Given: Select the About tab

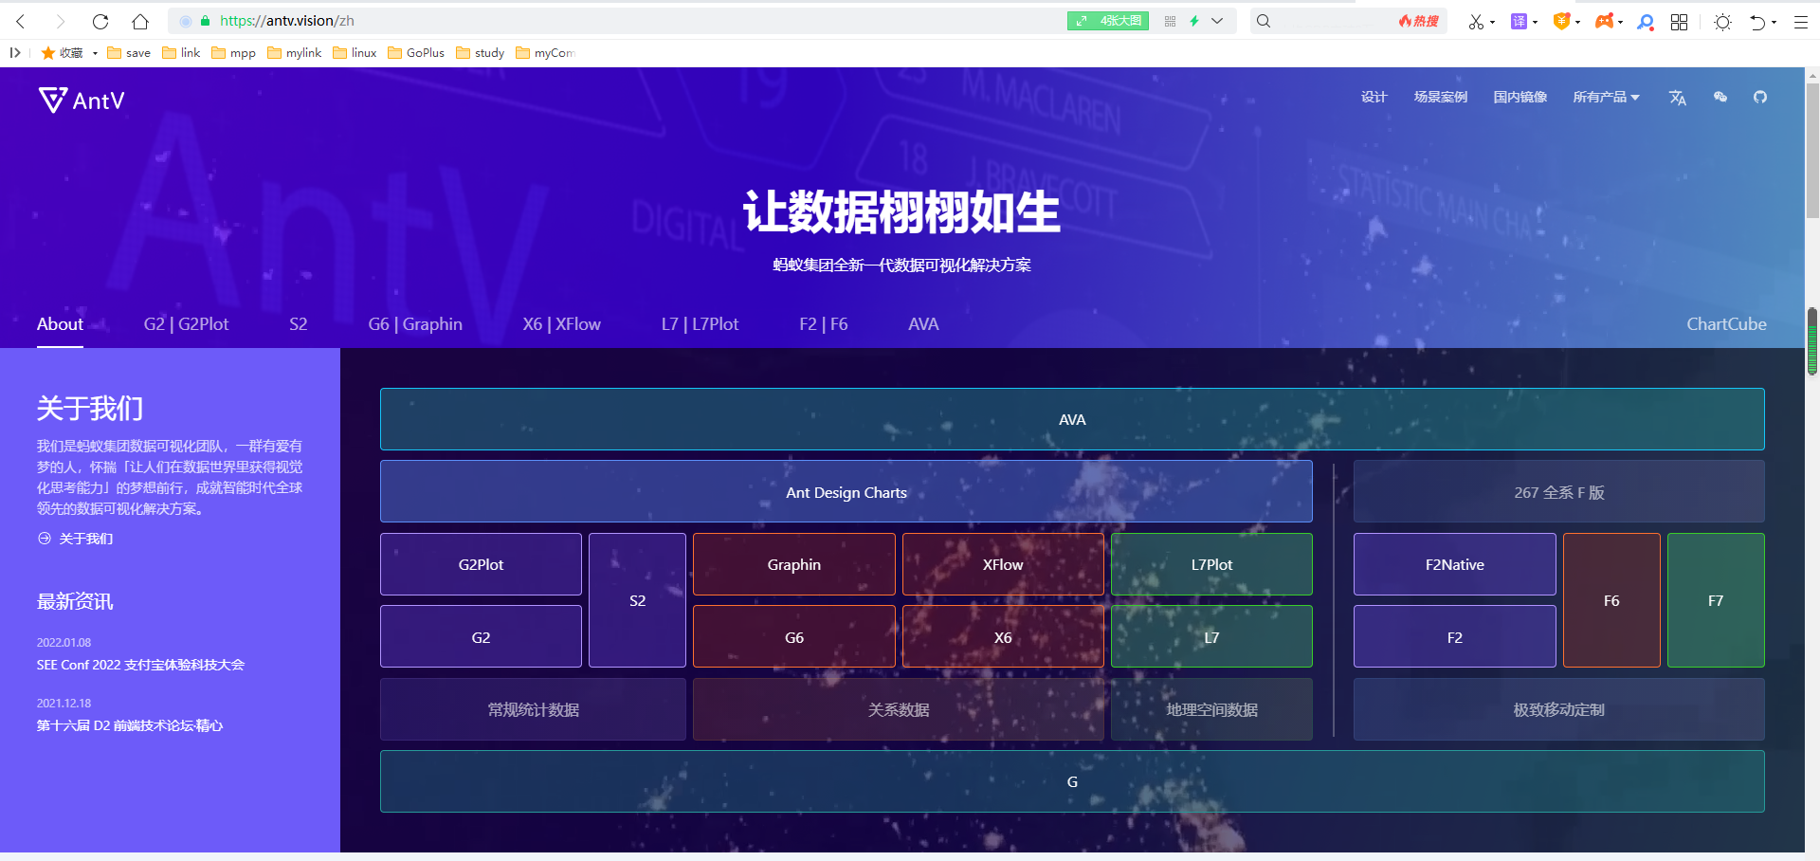Looking at the screenshot, I should [60, 324].
